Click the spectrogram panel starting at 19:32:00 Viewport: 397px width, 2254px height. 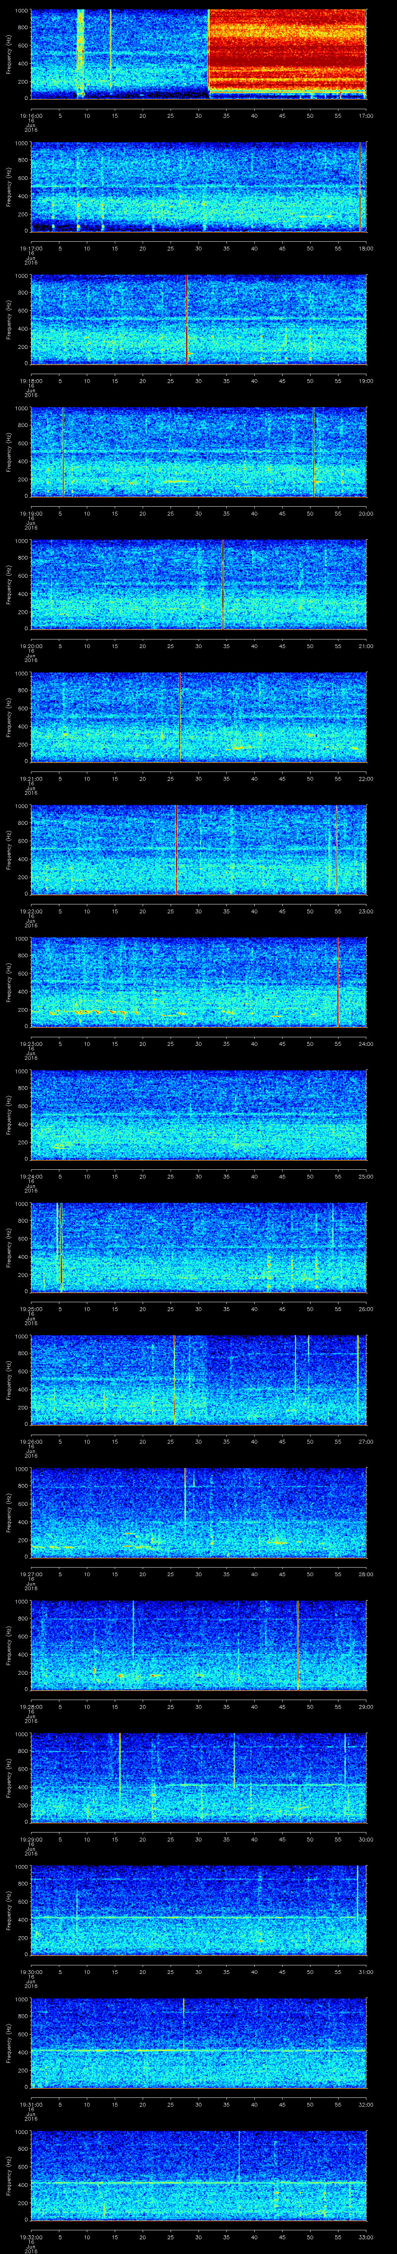[x=198, y=2175]
